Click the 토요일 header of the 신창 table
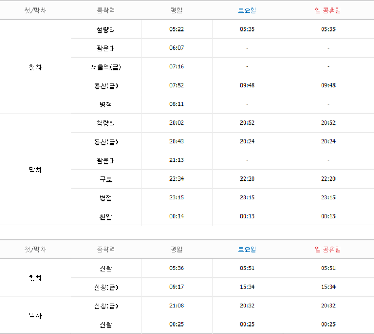Image resolution: width=374 pixels, height=334 pixels. click(x=247, y=250)
